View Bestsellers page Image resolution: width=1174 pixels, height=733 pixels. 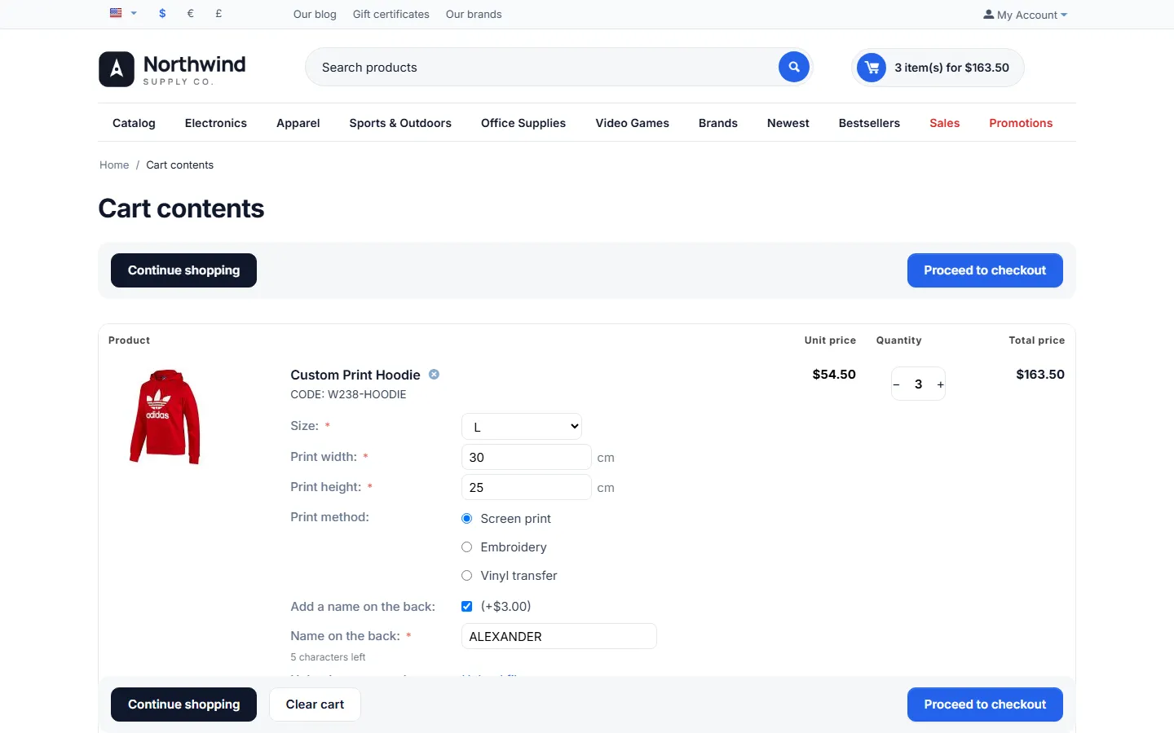coord(869,123)
